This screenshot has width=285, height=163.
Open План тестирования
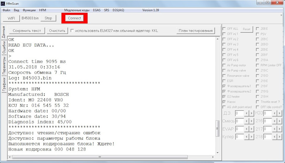click(196, 31)
